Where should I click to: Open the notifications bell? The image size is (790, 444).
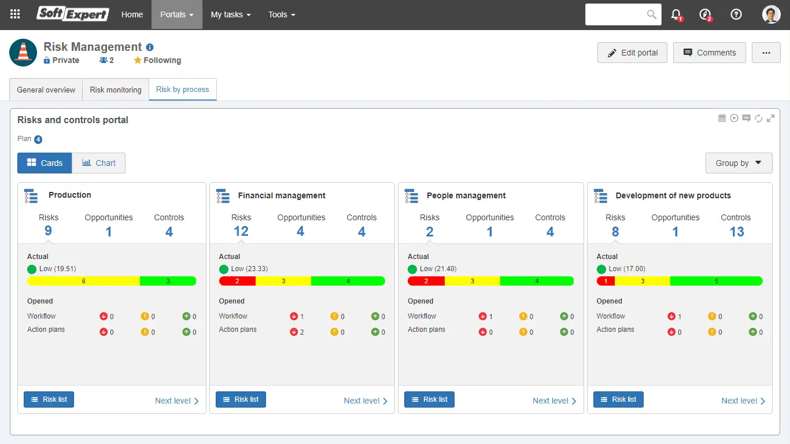pos(675,14)
